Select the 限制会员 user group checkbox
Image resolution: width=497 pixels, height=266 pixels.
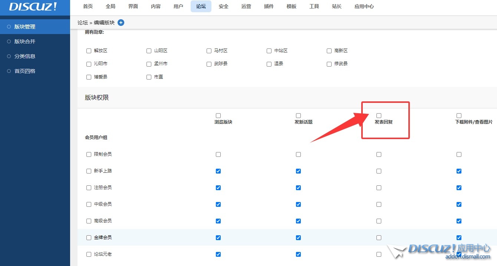coord(89,154)
